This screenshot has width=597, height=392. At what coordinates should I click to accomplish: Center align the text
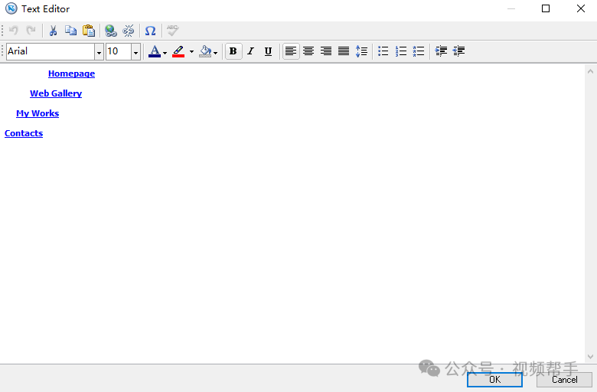tap(308, 51)
